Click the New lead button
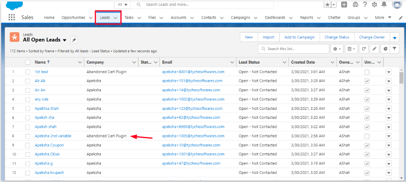 pos(249,37)
